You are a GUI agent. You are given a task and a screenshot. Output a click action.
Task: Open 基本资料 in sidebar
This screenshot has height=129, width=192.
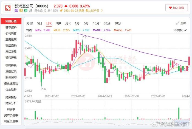pos(11,27)
